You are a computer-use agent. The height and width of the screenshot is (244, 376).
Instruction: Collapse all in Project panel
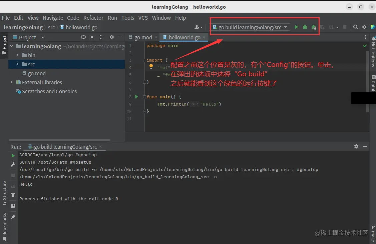[101, 37]
